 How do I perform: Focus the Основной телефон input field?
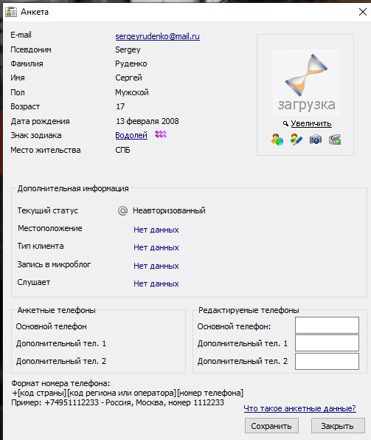click(x=327, y=326)
